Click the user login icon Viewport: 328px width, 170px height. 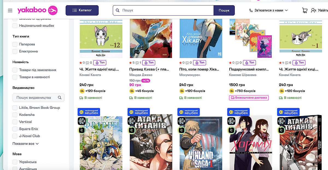314,10
